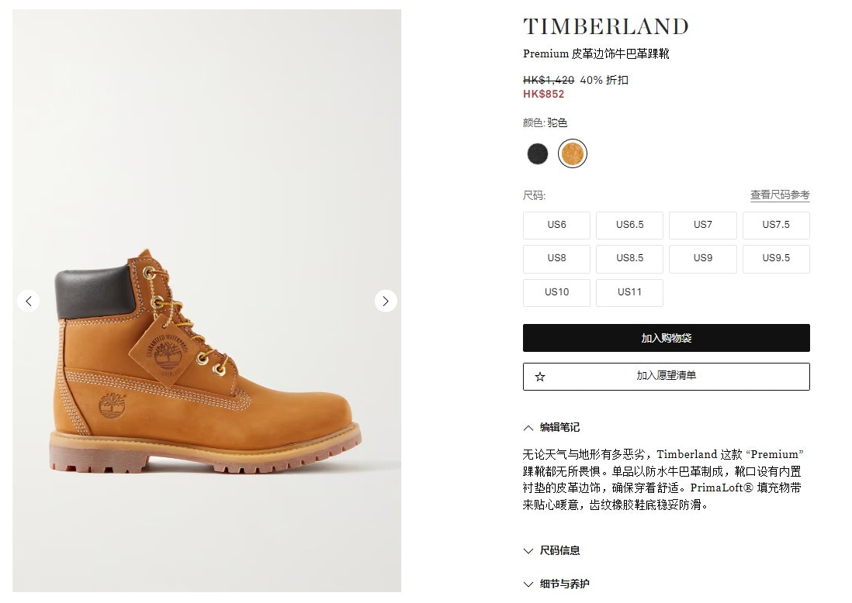852x603 pixels.
Task: Click the wishlist star icon
Action: [x=539, y=377]
